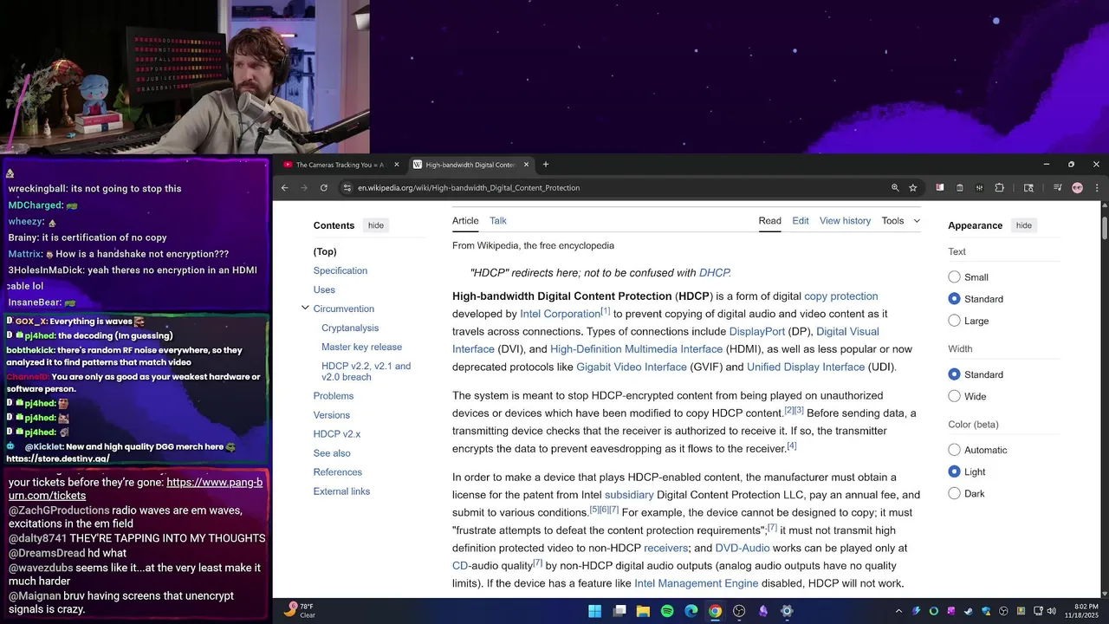Select Small text size
Viewport: 1109px width, 624px height.
tap(954, 277)
